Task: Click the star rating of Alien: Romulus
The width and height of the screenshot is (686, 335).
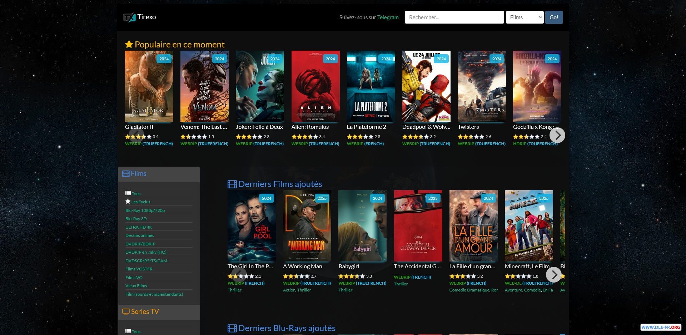Action: (x=304, y=137)
